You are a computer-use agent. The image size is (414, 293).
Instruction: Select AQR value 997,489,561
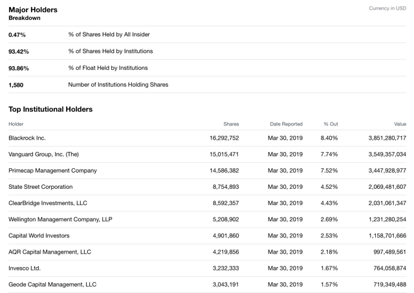389,252
